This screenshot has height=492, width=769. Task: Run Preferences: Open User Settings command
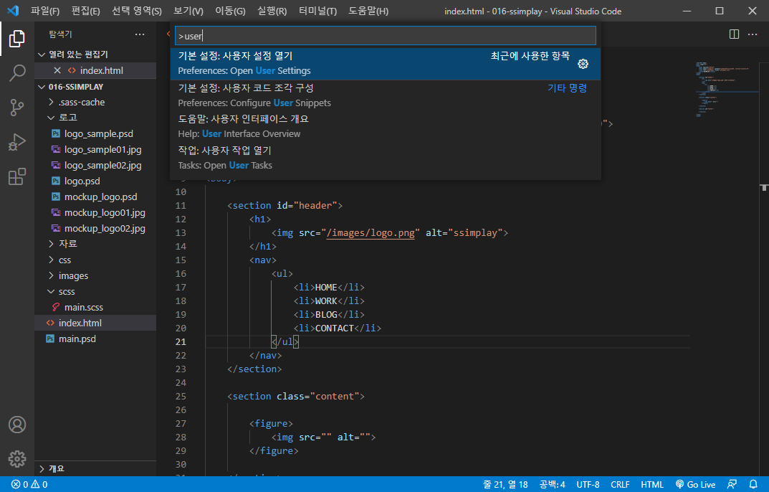[x=386, y=64]
